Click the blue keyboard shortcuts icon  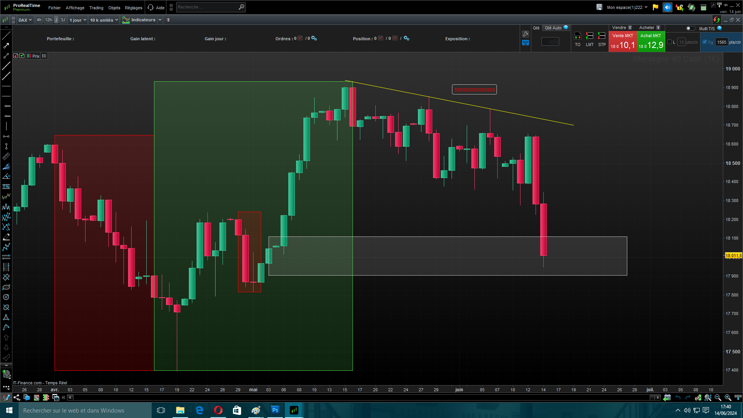[x=525, y=43]
